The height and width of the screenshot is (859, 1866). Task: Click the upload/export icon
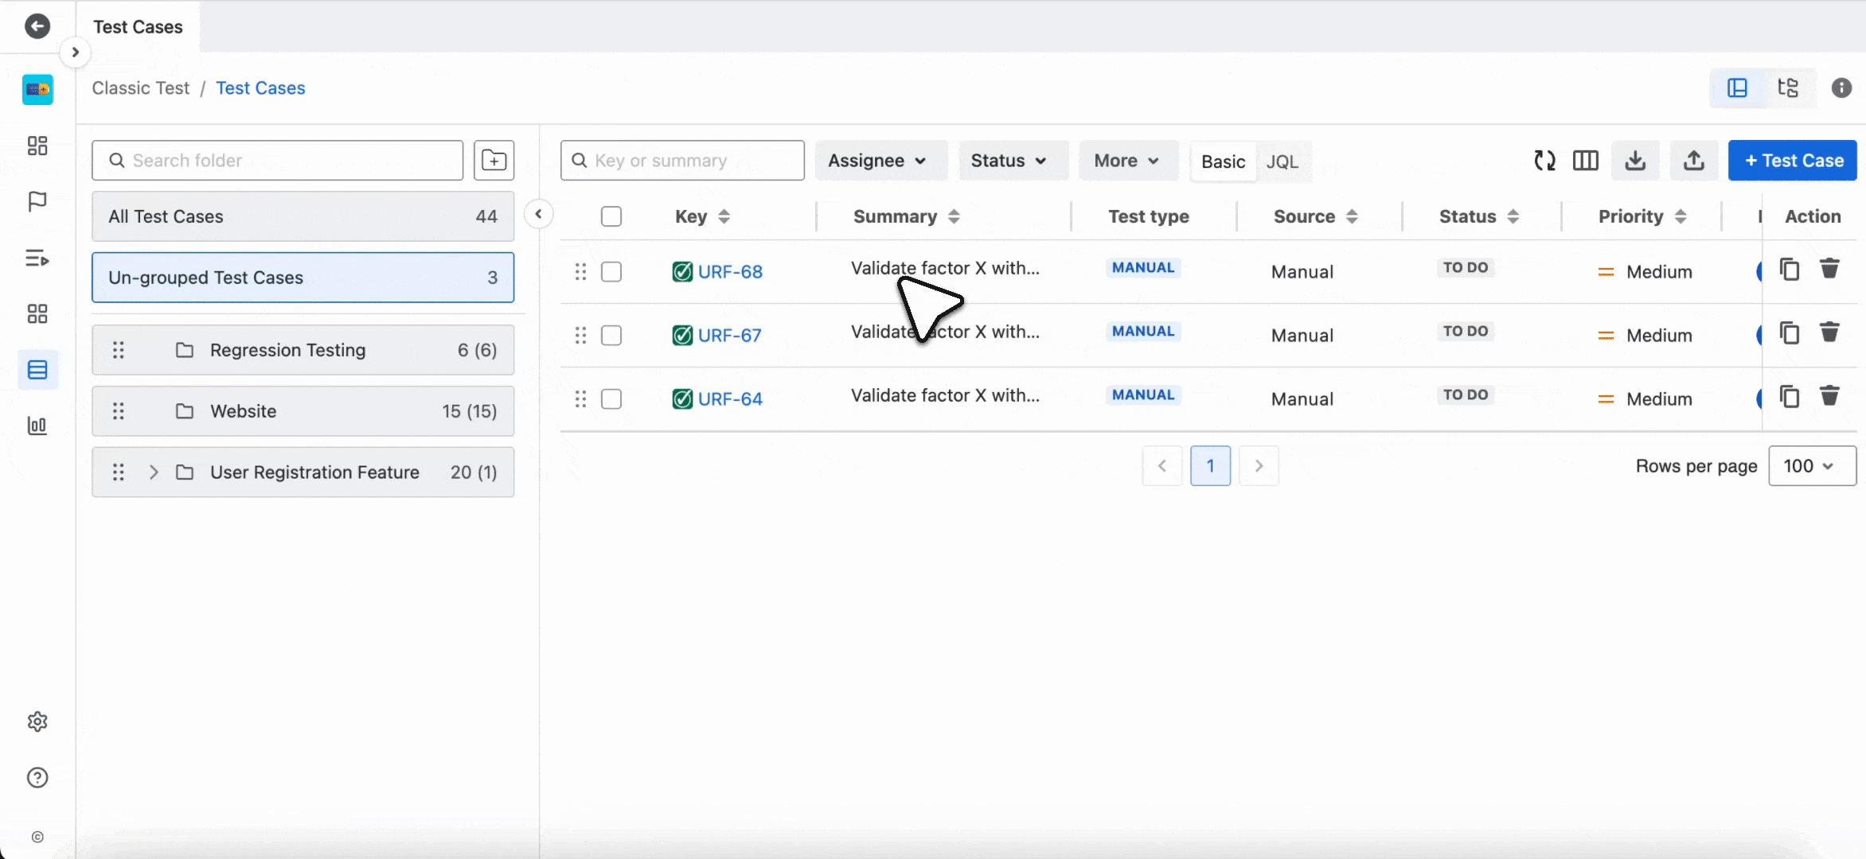[x=1693, y=161]
